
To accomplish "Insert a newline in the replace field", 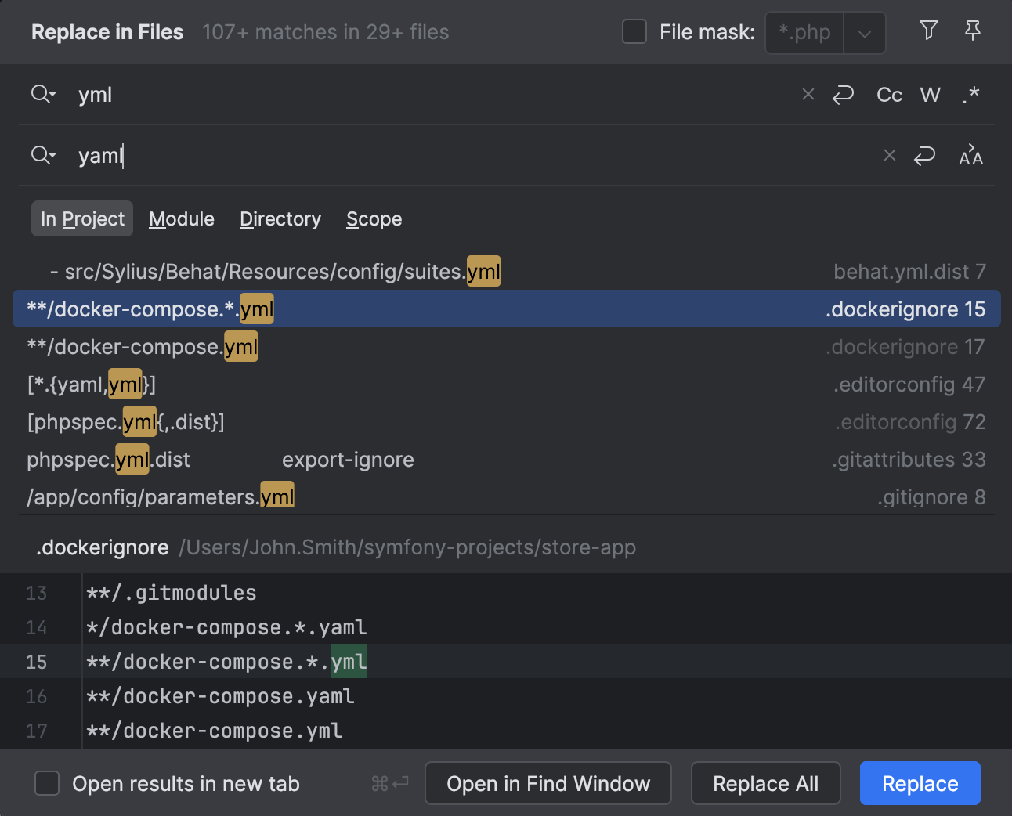I will (924, 156).
